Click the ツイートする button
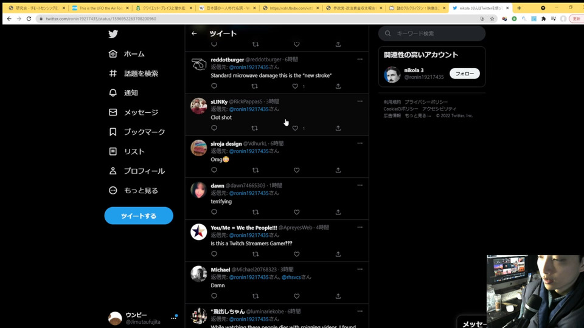This screenshot has width=584, height=328. 139,216
